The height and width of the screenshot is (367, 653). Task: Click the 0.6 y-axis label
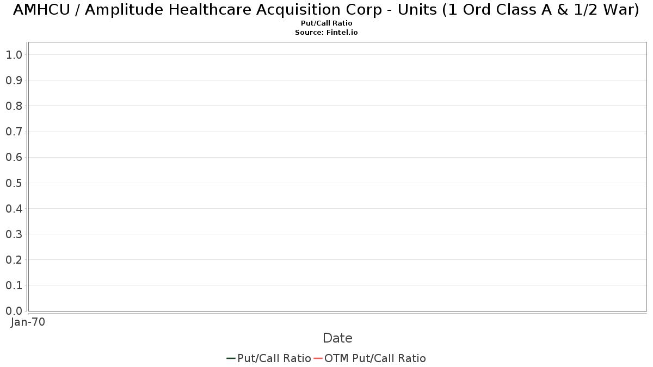pos(14,157)
